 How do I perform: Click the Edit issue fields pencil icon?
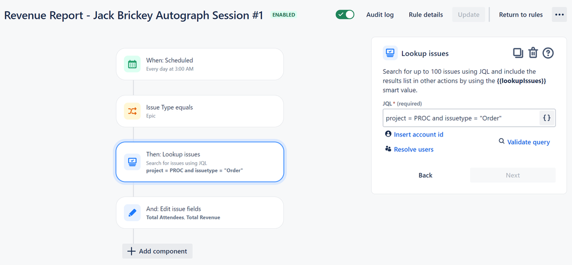[x=132, y=212]
